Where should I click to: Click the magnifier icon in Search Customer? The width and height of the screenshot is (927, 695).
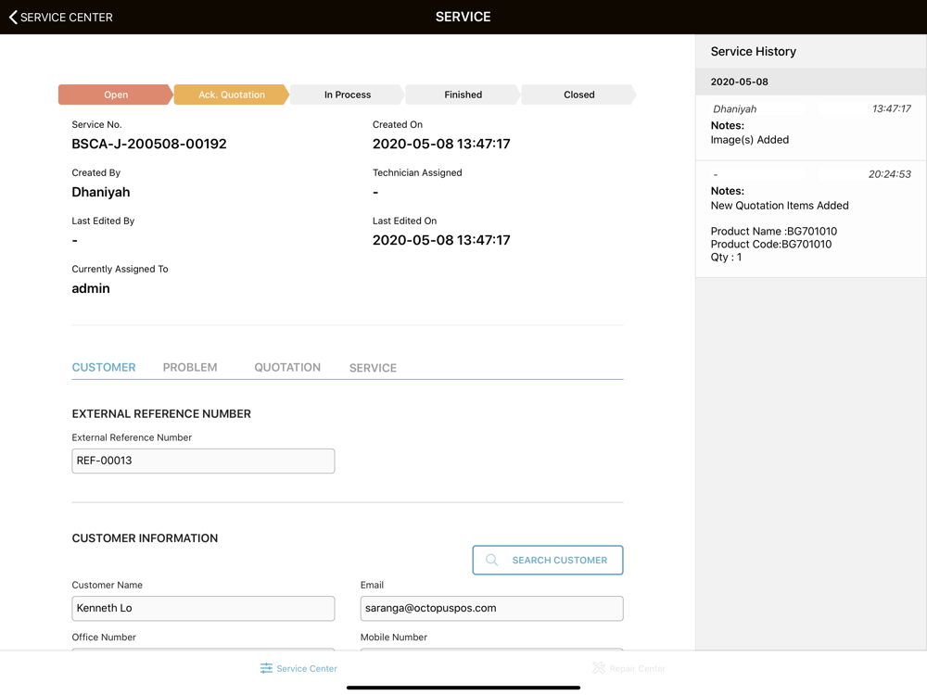click(x=492, y=560)
